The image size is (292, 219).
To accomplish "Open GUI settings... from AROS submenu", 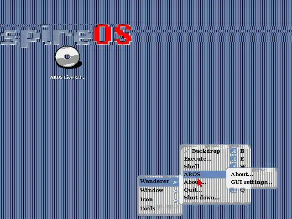I will 251,182.
